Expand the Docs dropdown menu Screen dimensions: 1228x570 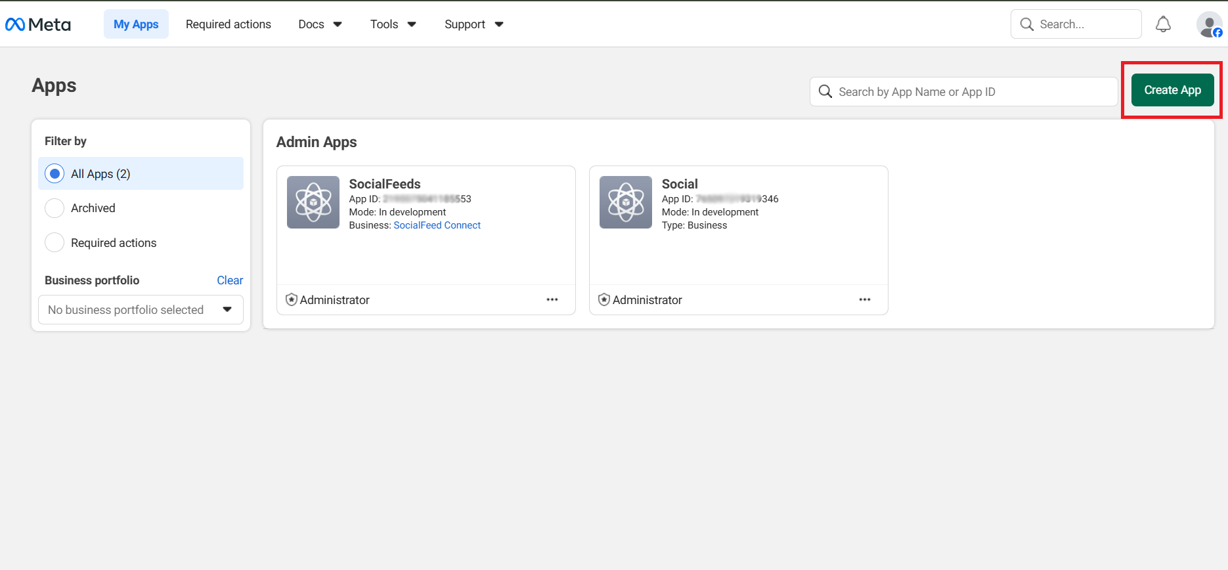click(x=320, y=24)
